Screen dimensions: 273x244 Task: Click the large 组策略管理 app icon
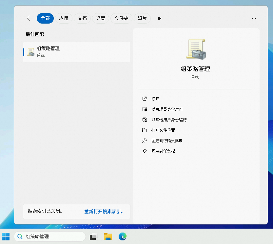[x=196, y=49]
